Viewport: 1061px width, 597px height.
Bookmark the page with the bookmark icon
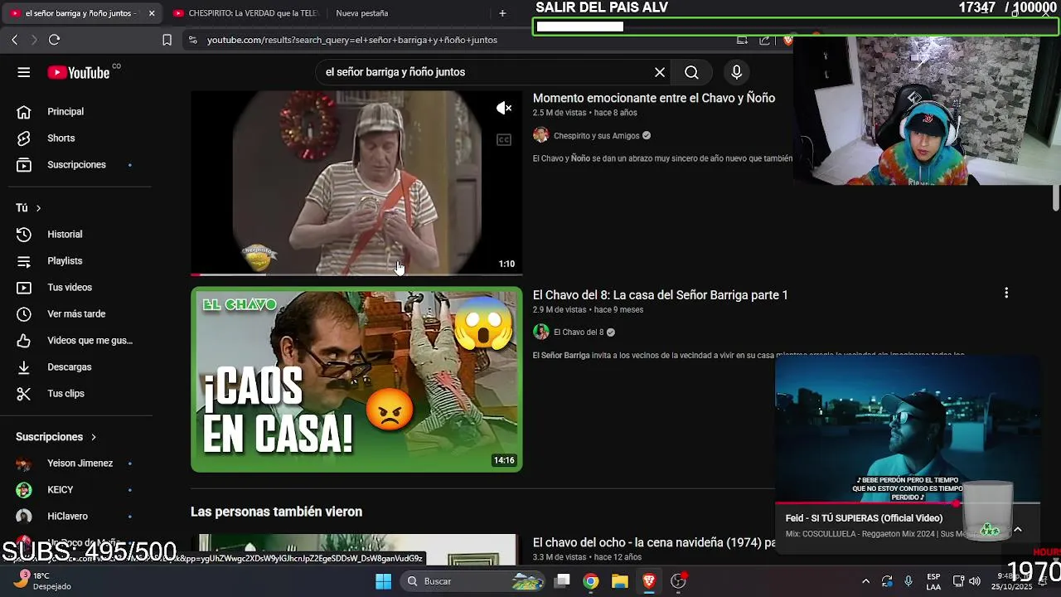pyautogui.click(x=167, y=40)
